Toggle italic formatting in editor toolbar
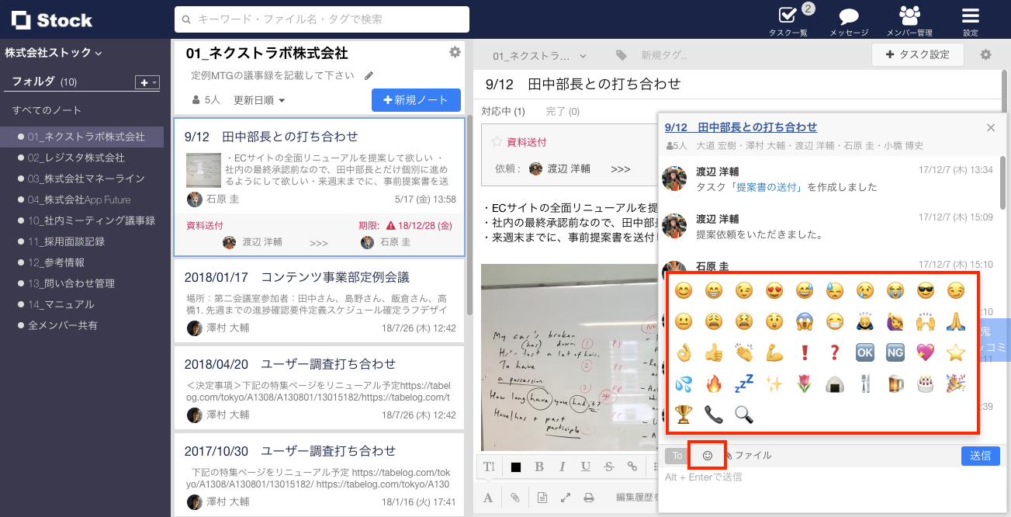This screenshot has height=517, width=1011. click(563, 467)
